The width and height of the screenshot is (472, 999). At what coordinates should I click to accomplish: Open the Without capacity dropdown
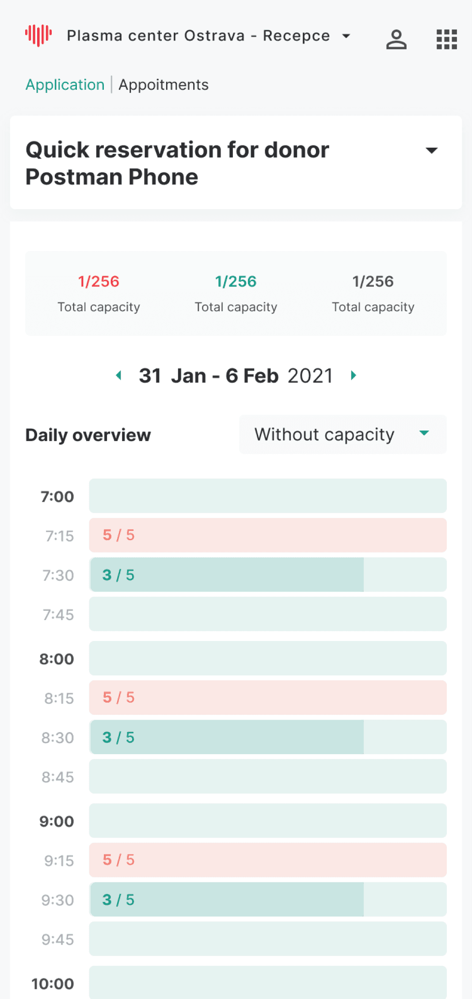(x=343, y=434)
